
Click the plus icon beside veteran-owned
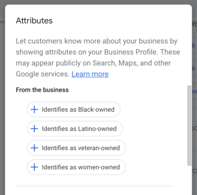tap(34, 148)
